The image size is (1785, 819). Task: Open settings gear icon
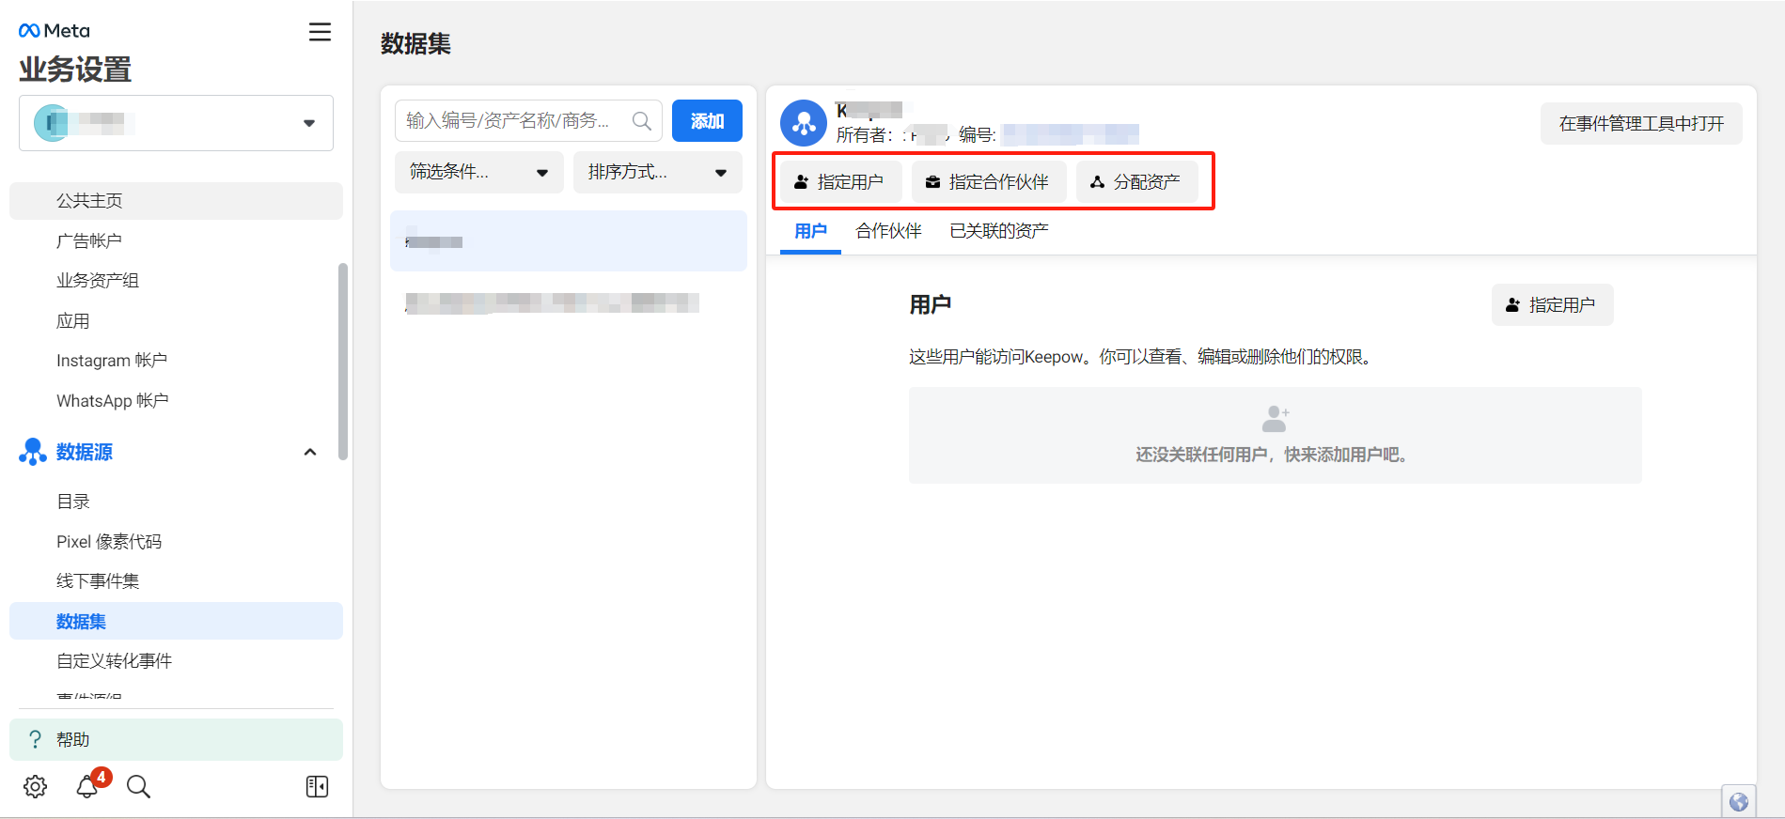point(36,786)
